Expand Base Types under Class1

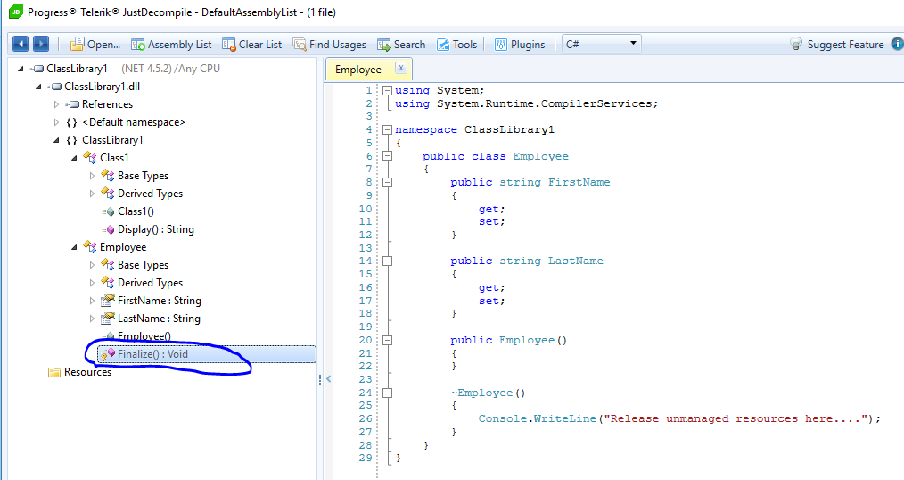point(92,176)
